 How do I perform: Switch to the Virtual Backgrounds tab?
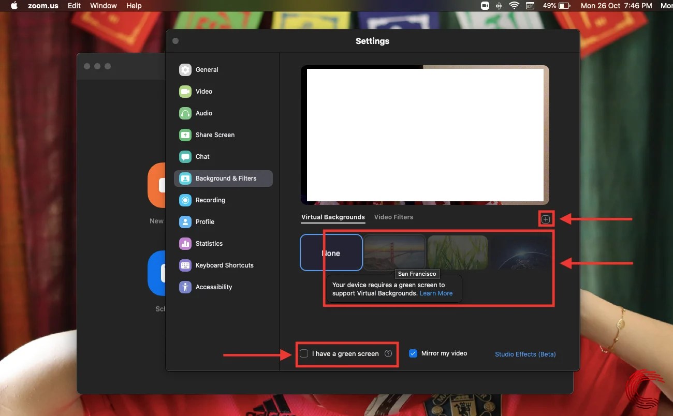pyautogui.click(x=333, y=217)
